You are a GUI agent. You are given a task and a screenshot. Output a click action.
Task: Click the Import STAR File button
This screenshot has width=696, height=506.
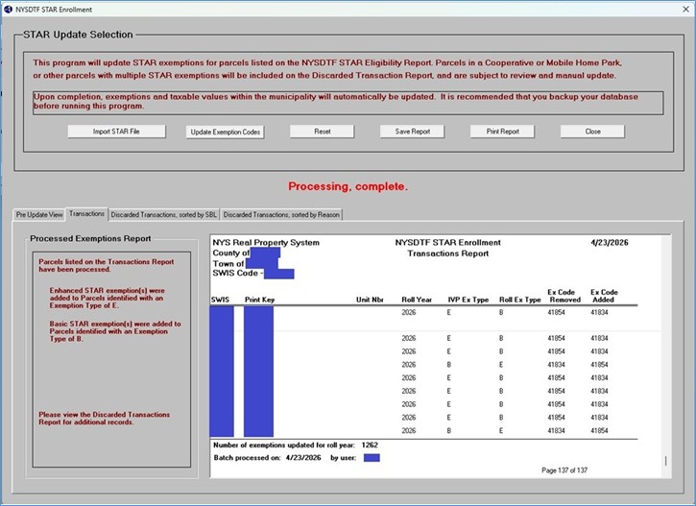click(116, 132)
